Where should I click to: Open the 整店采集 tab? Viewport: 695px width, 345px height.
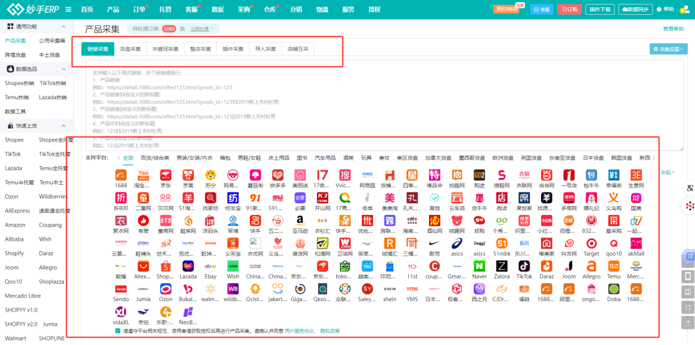(201, 49)
